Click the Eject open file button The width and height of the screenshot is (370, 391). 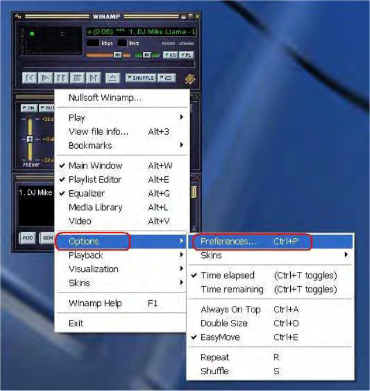113,78
